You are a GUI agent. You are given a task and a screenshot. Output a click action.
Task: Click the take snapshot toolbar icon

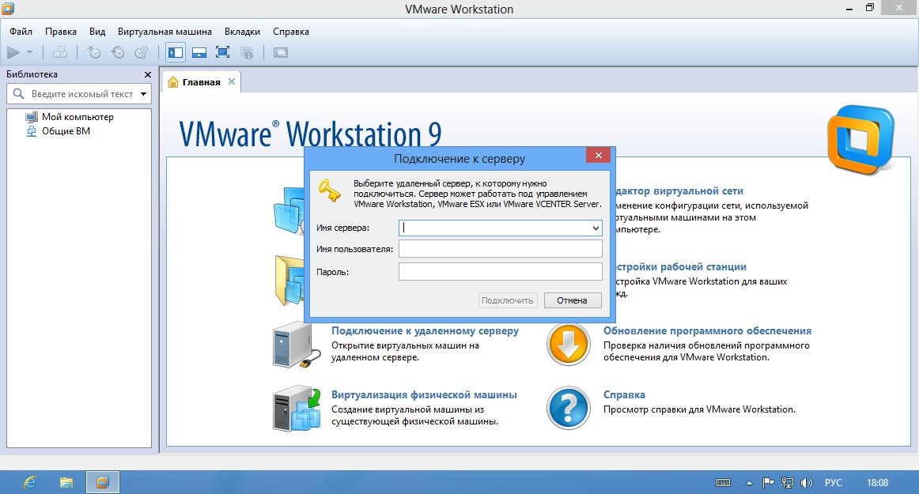pyautogui.click(x=94, y=53)
